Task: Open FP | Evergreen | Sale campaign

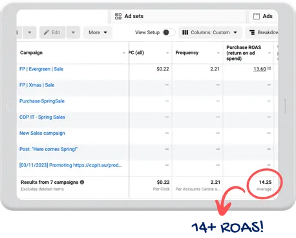Action: [41, 69]
